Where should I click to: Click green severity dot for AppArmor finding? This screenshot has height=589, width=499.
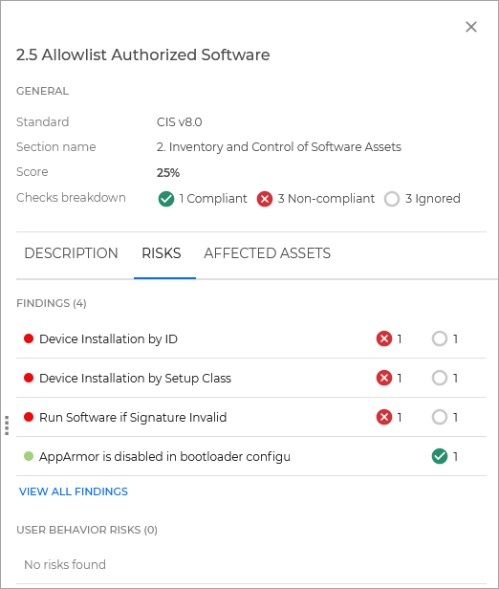[x=29, y=456]
